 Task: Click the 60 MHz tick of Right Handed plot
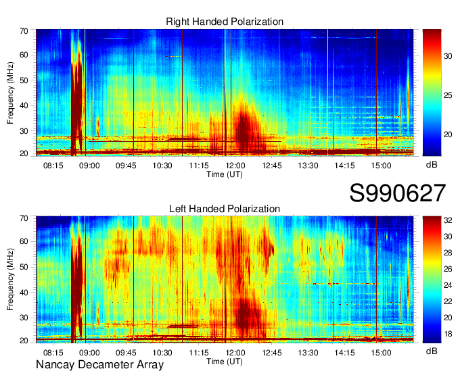pyautogui.click(x=24, y=55)
